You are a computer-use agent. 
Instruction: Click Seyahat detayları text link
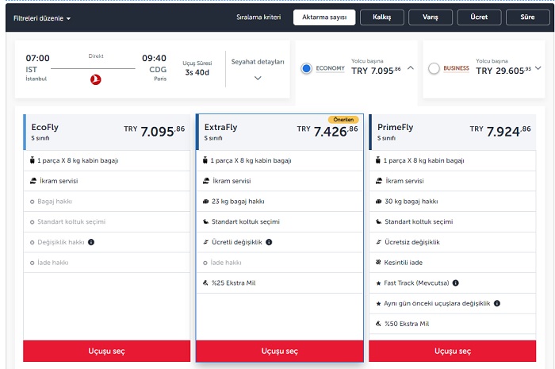tap(258, 62)
